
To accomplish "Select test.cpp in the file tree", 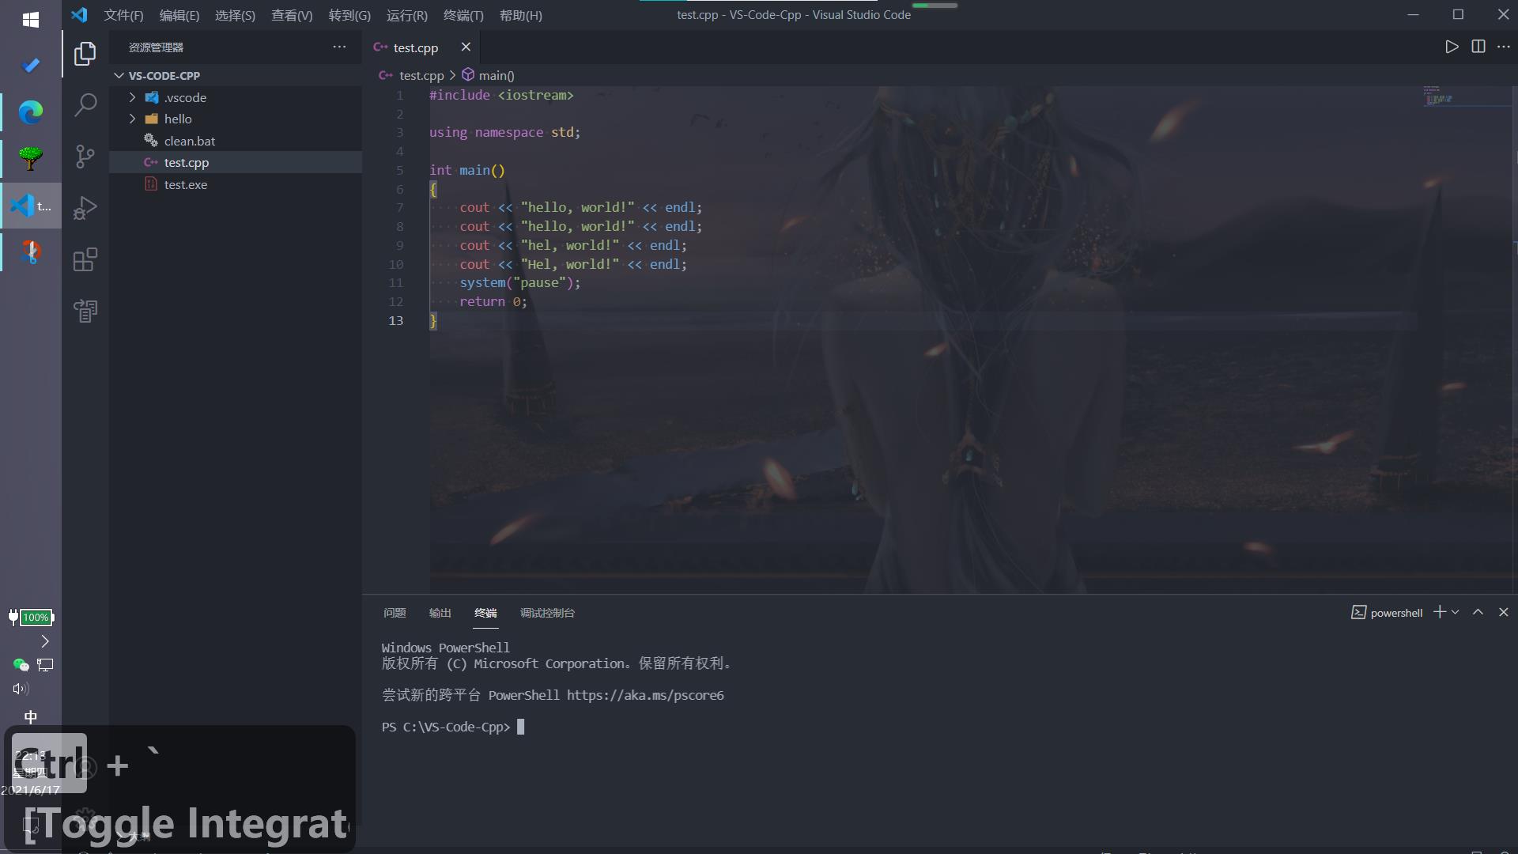I will coord(236,162).
